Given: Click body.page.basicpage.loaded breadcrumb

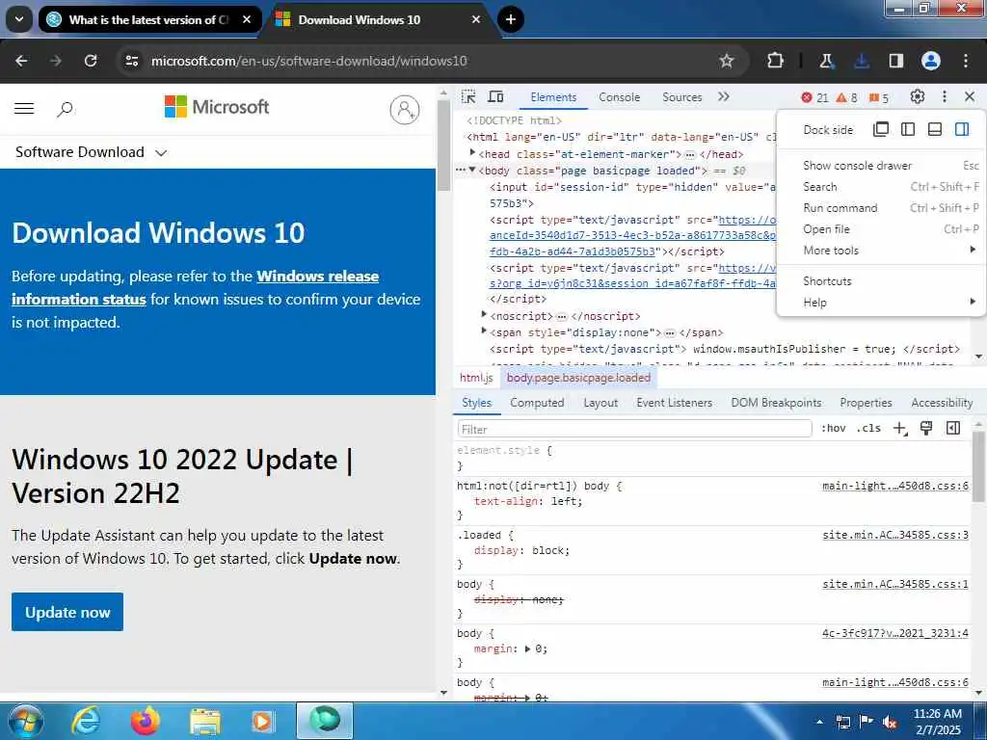Looking at the screenshot, I should [x=578, y=378].
